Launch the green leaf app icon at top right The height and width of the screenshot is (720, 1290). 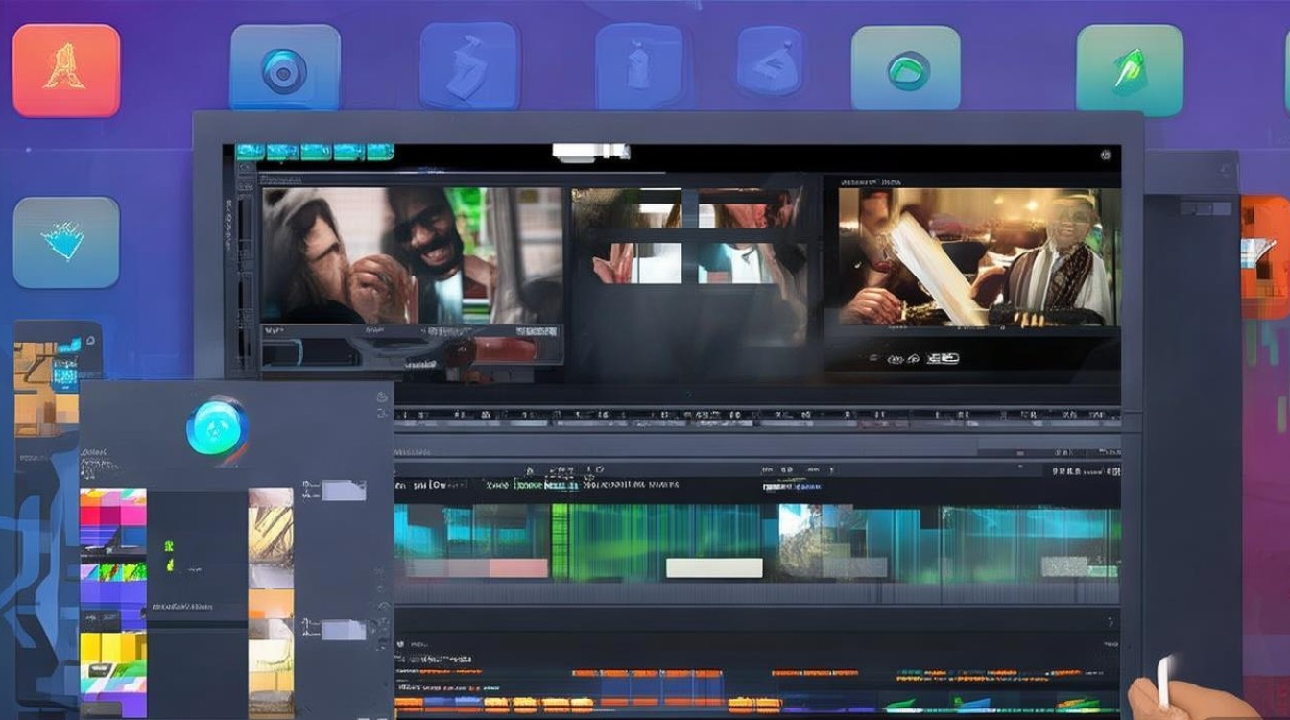coord(1128,70)
